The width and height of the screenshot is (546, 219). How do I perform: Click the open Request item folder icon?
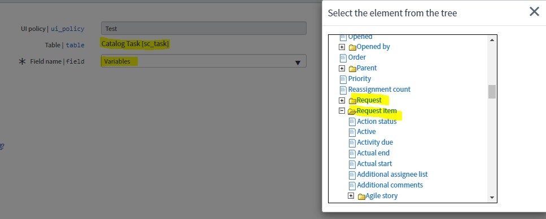(x=352, y=111)
